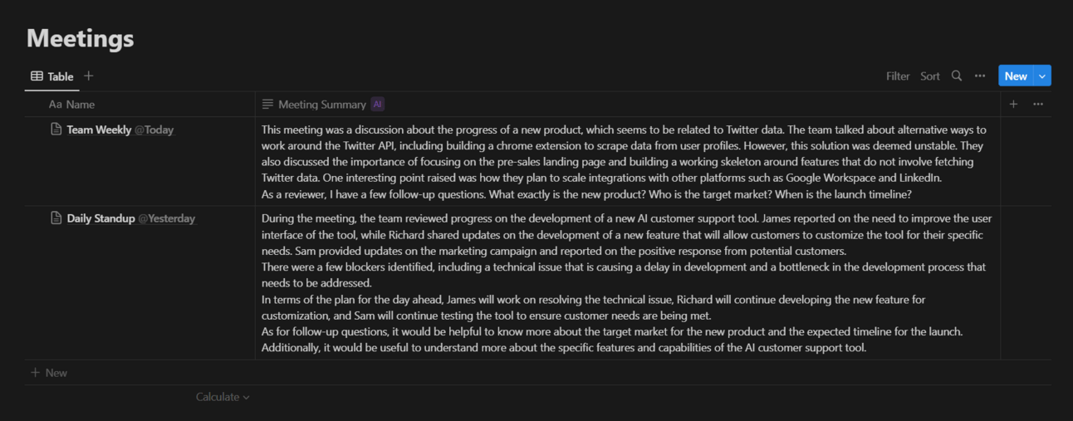Screen dimensions: 1073x421
Task: Open the Calculate dropdown
Action: click(x=223, y=397)
